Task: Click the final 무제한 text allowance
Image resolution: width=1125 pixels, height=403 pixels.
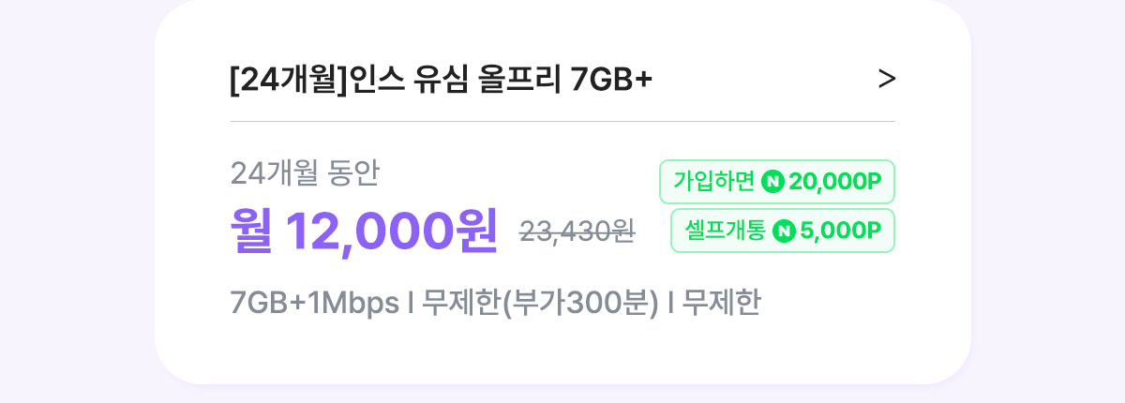Action: (x=721, y=304)
